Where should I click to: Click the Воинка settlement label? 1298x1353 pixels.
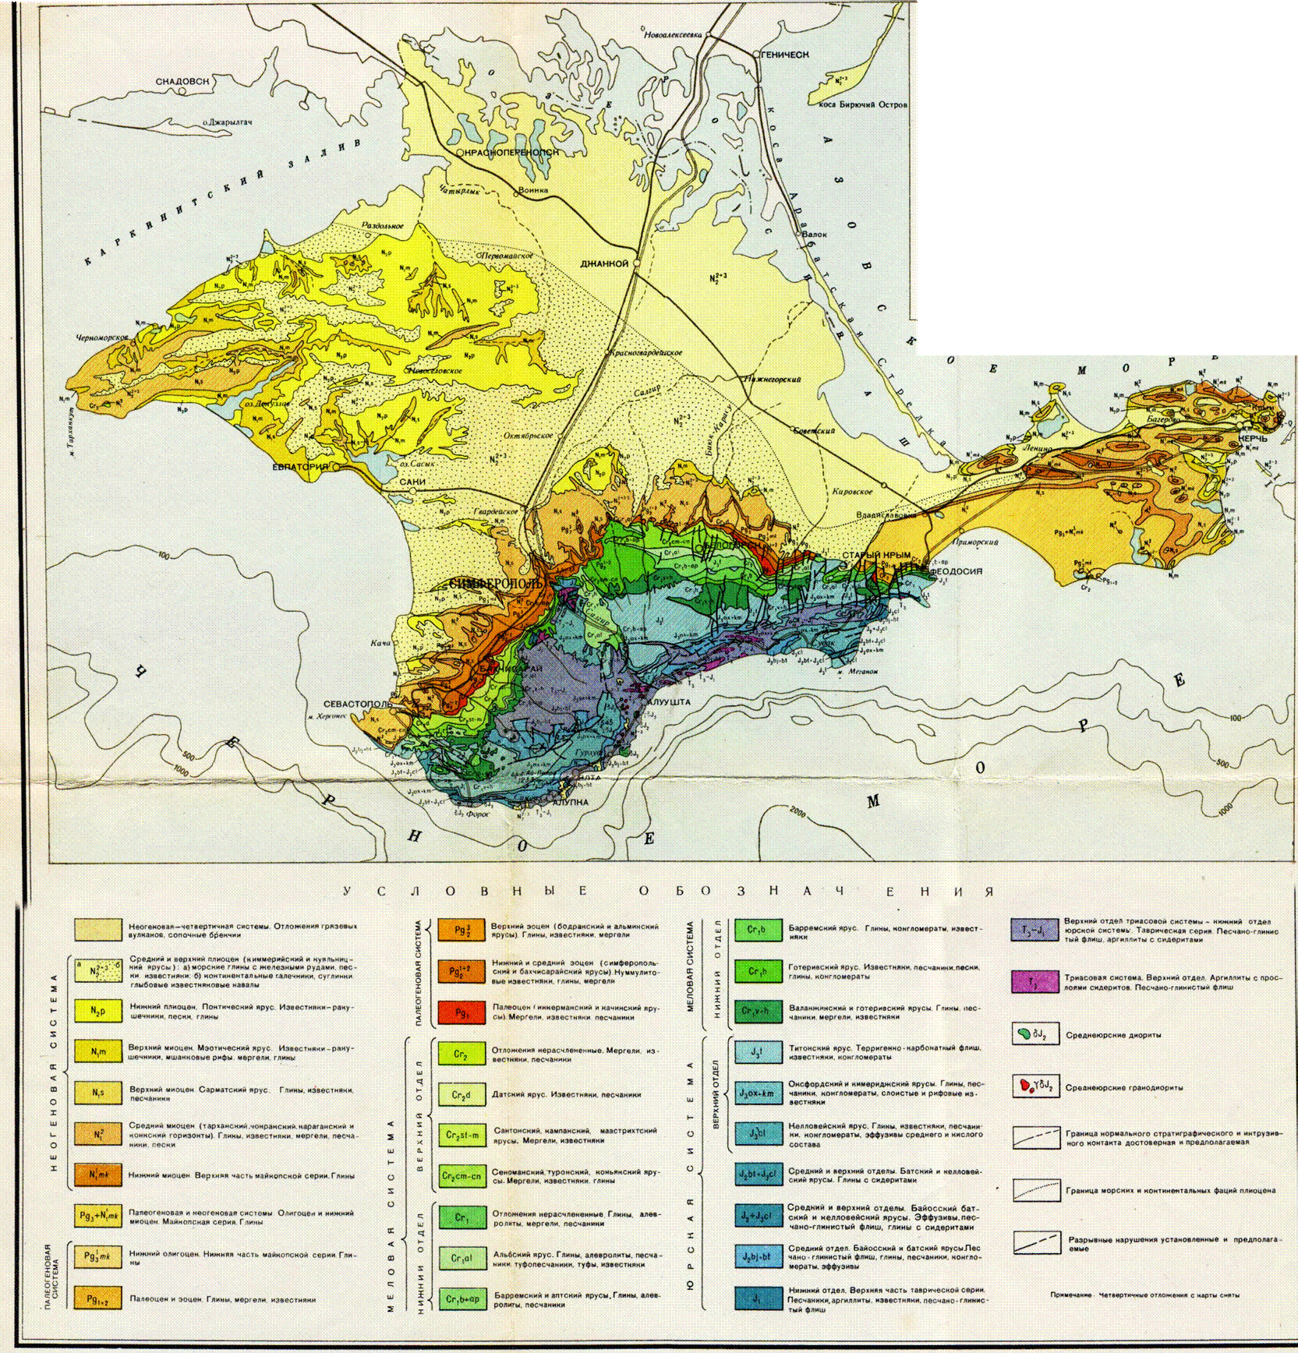533,190
